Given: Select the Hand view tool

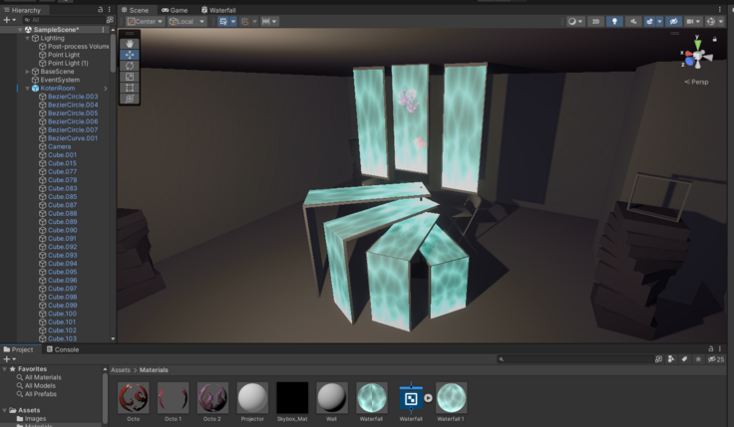Looking at the screenshot, I should point(129,44).
